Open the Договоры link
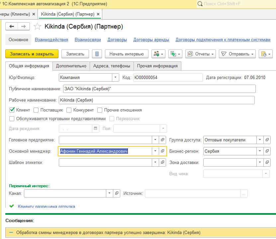 pyautogui.click(x=117, y=40)
